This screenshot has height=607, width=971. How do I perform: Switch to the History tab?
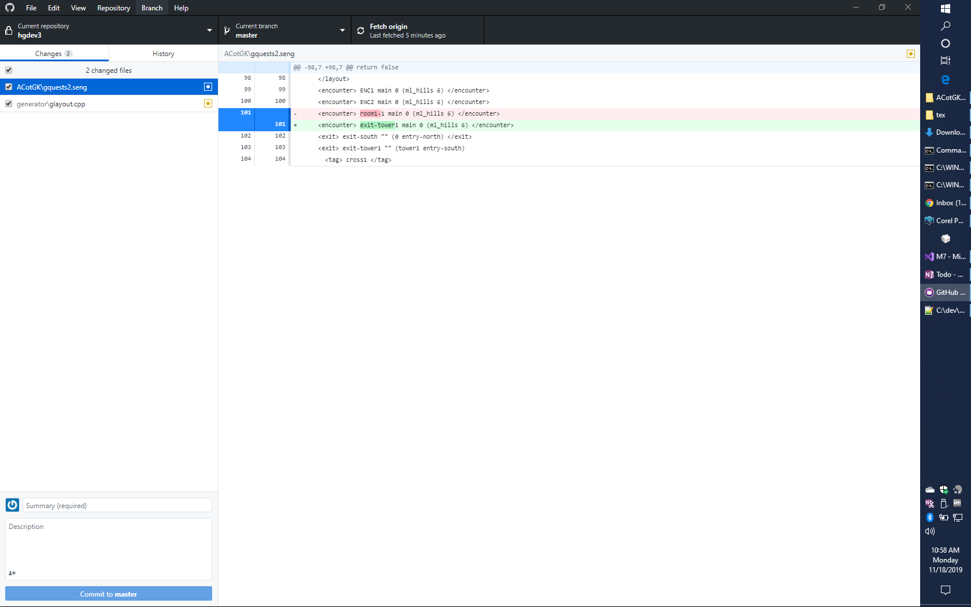[164, 53]
